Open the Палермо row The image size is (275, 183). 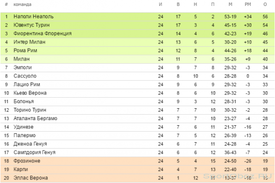point(137,135)
